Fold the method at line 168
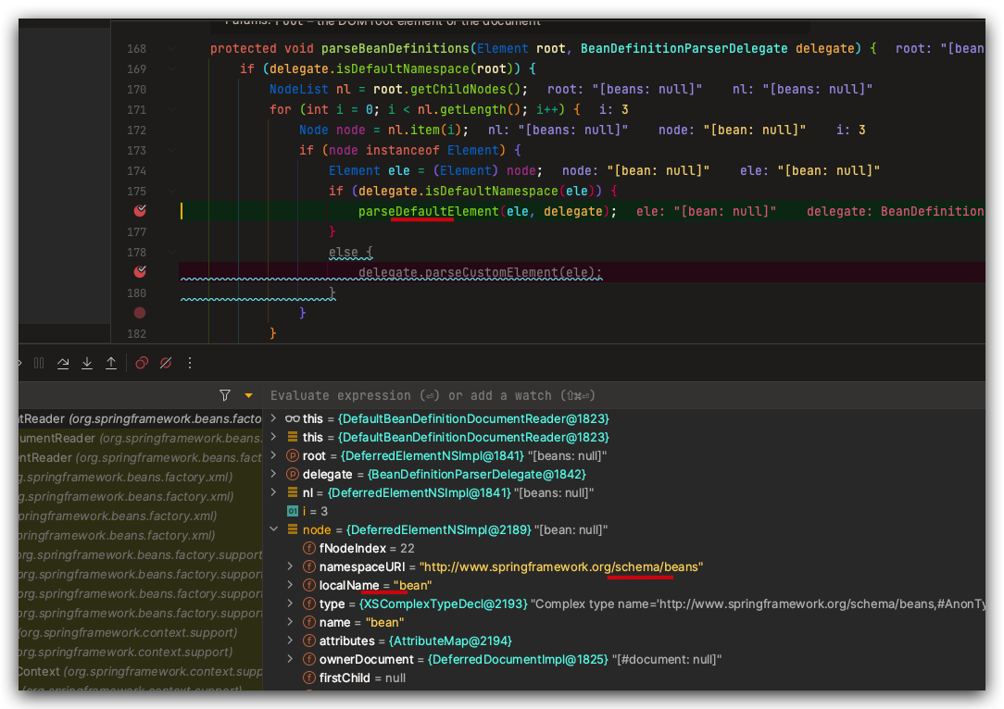 172,48
